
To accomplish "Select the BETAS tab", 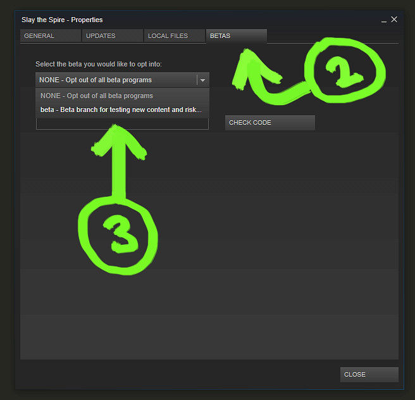I will [x=237, y=35].
